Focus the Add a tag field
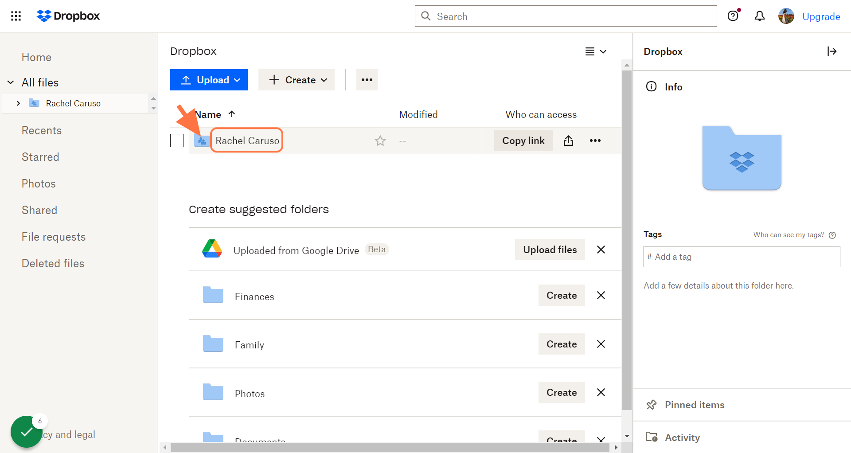 point(742,257)
